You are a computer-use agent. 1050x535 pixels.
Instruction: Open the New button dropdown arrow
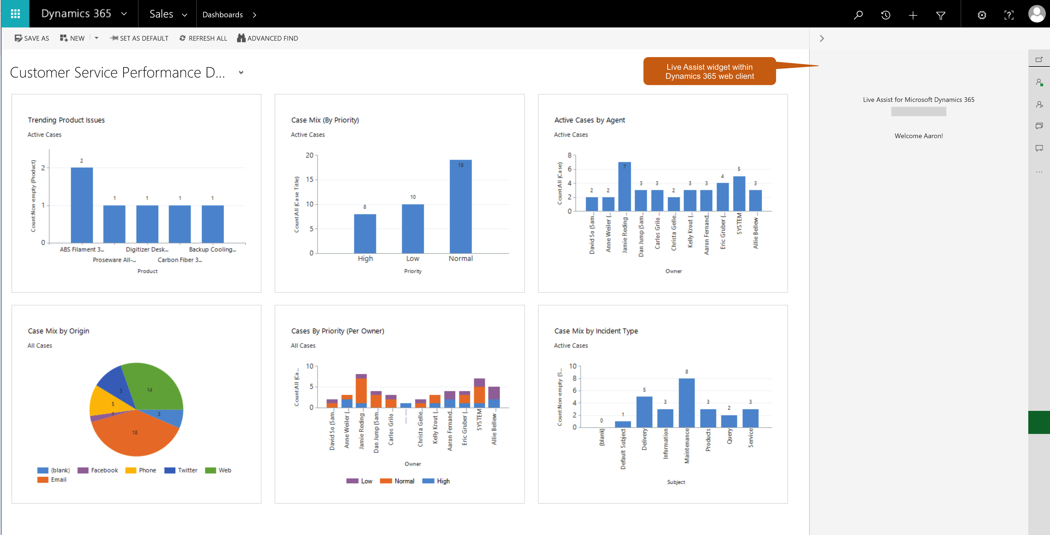click(97, 38)
